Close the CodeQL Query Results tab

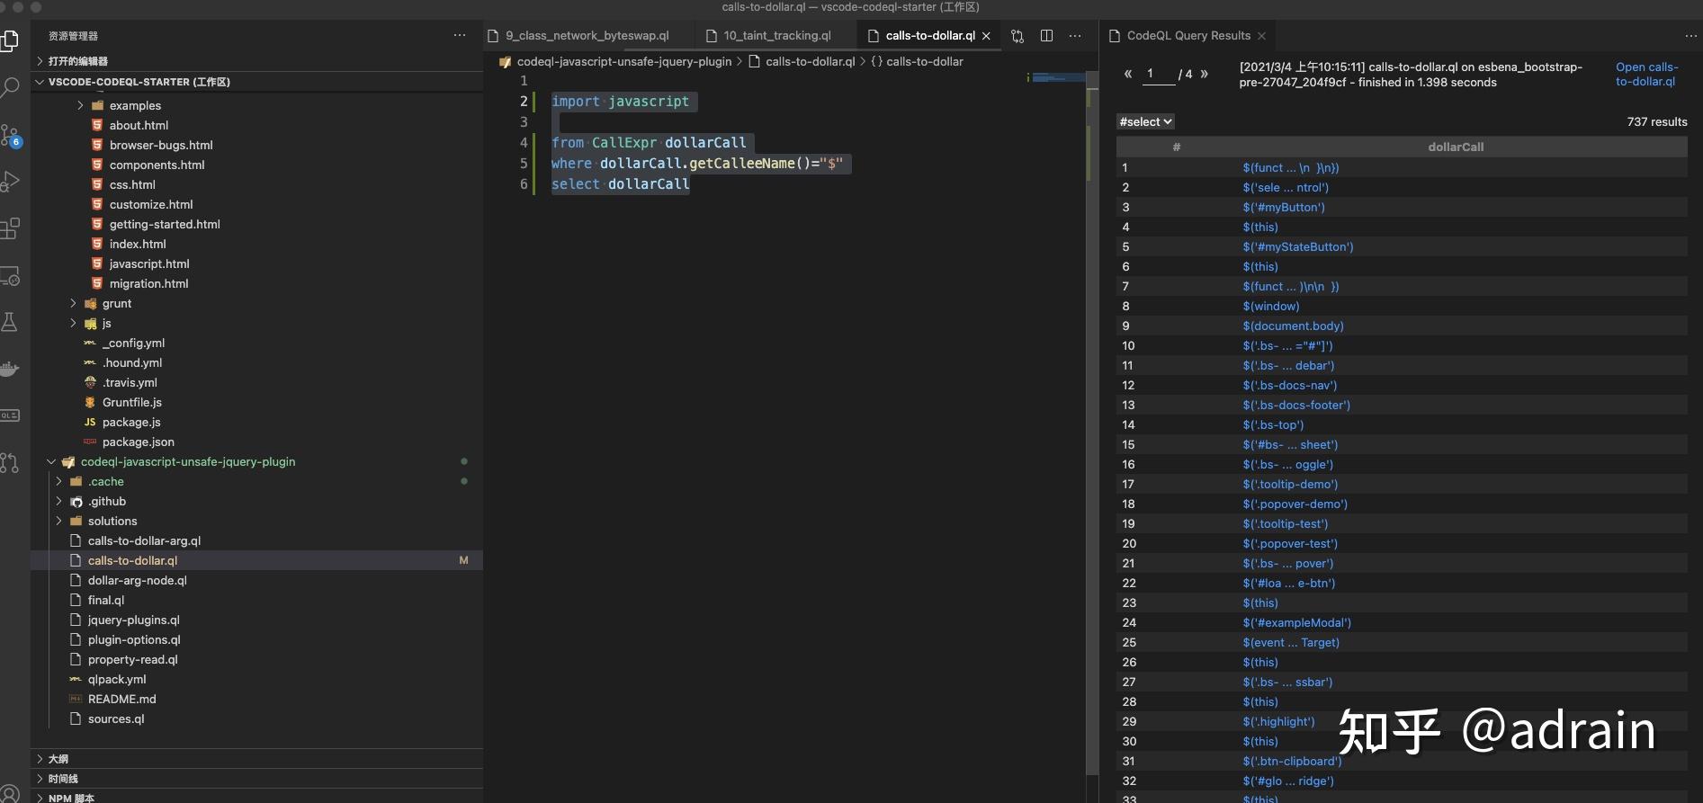click(1261, 36)
